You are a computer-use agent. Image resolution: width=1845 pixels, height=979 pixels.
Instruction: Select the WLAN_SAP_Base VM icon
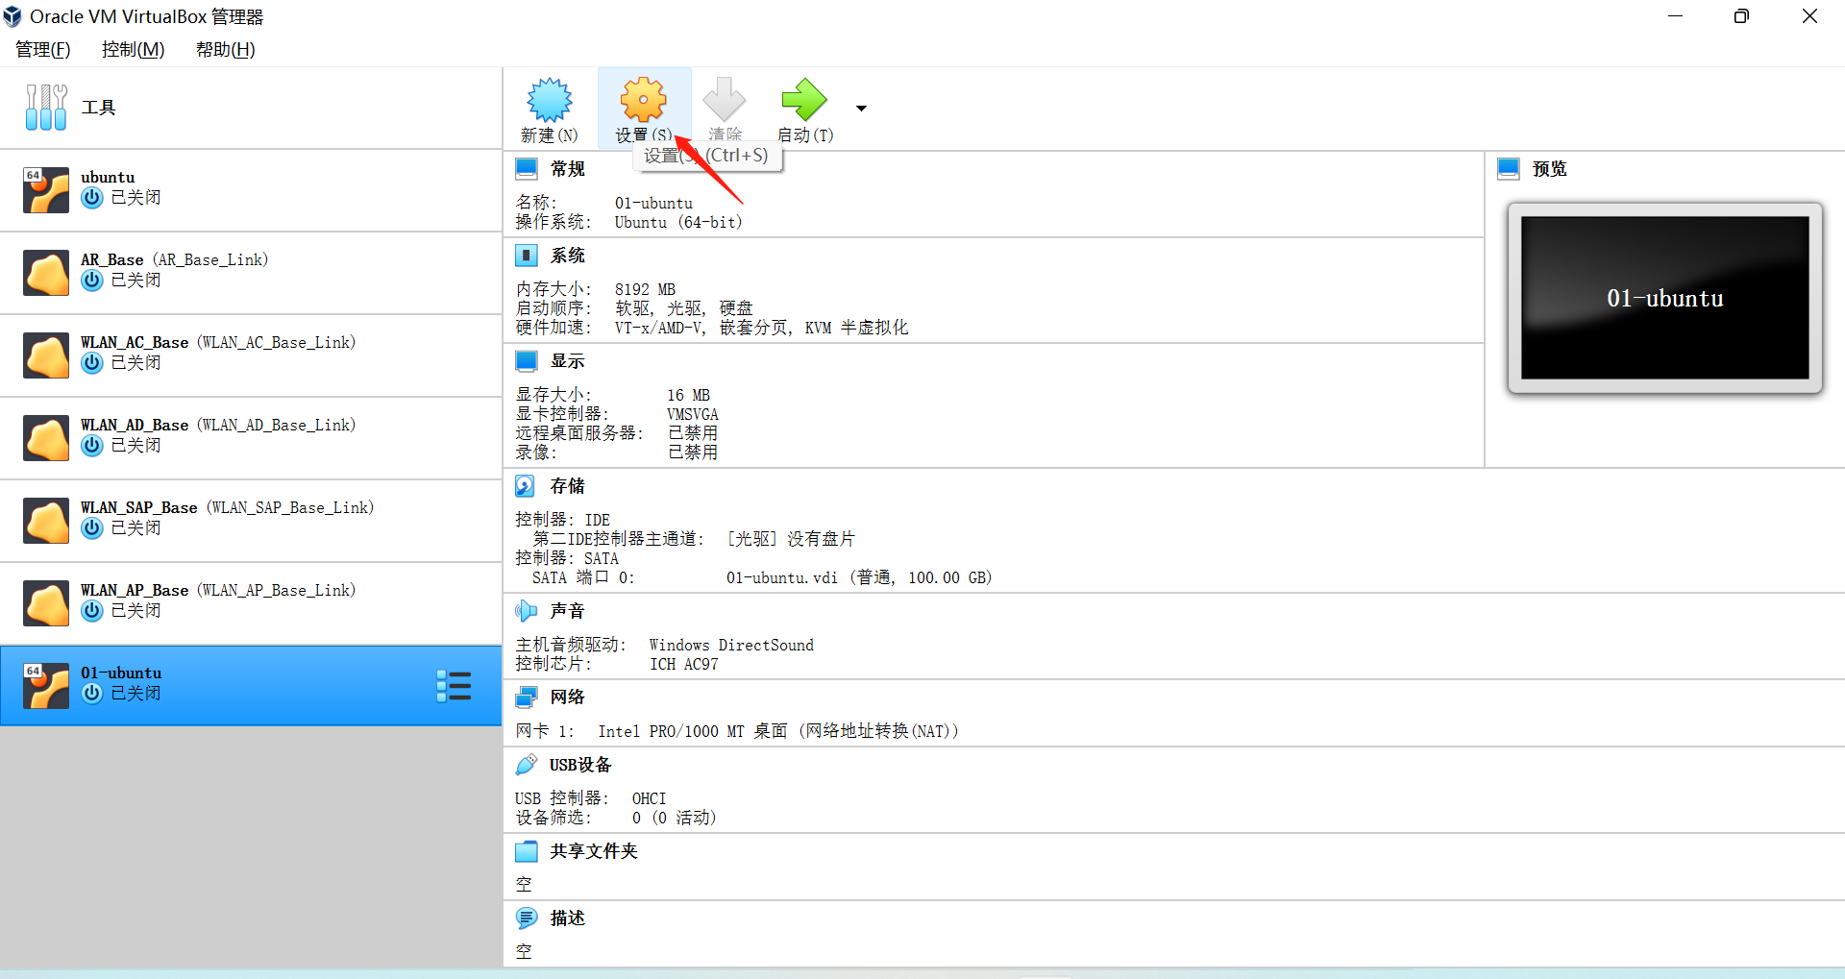pos(46,520)
